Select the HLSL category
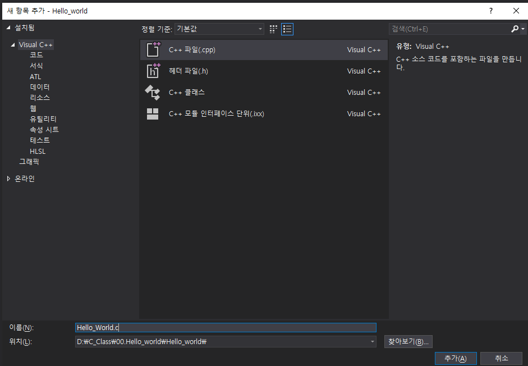 click(x=37, y=151)
